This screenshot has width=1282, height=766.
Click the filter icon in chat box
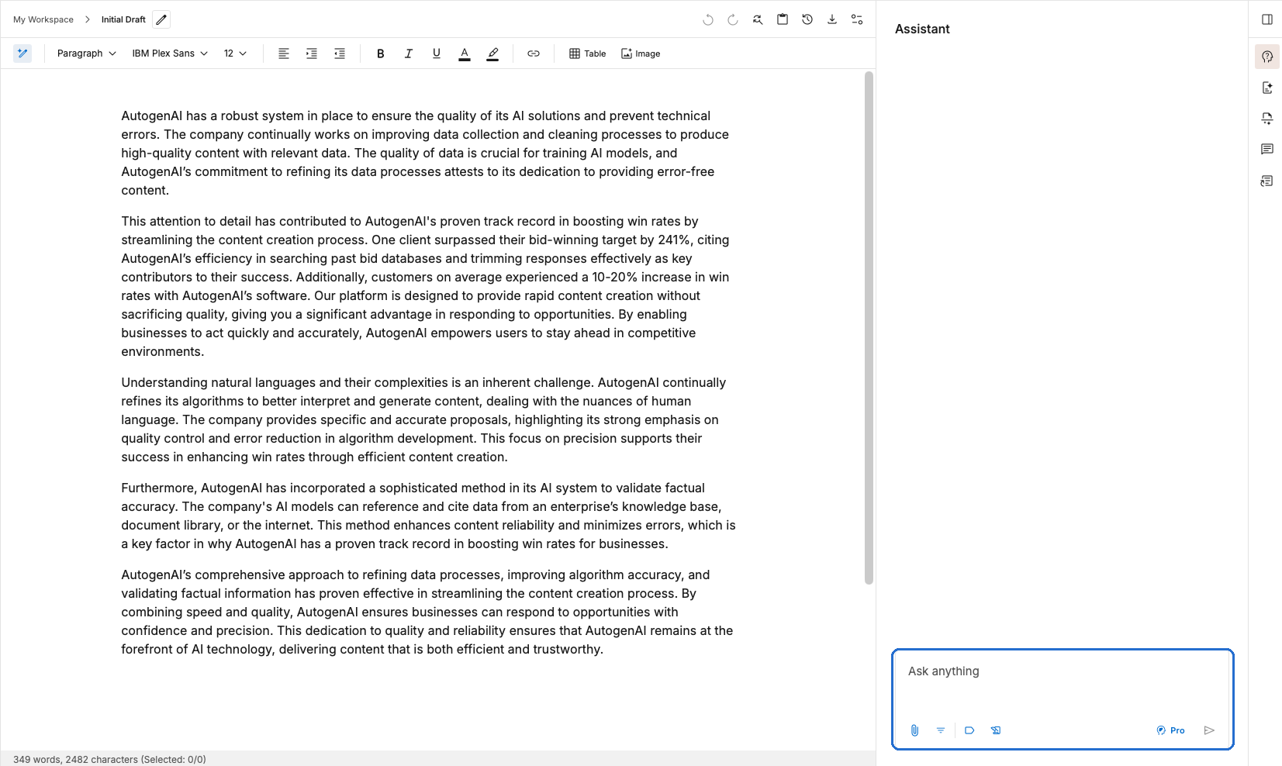click(x=941, y=730)
